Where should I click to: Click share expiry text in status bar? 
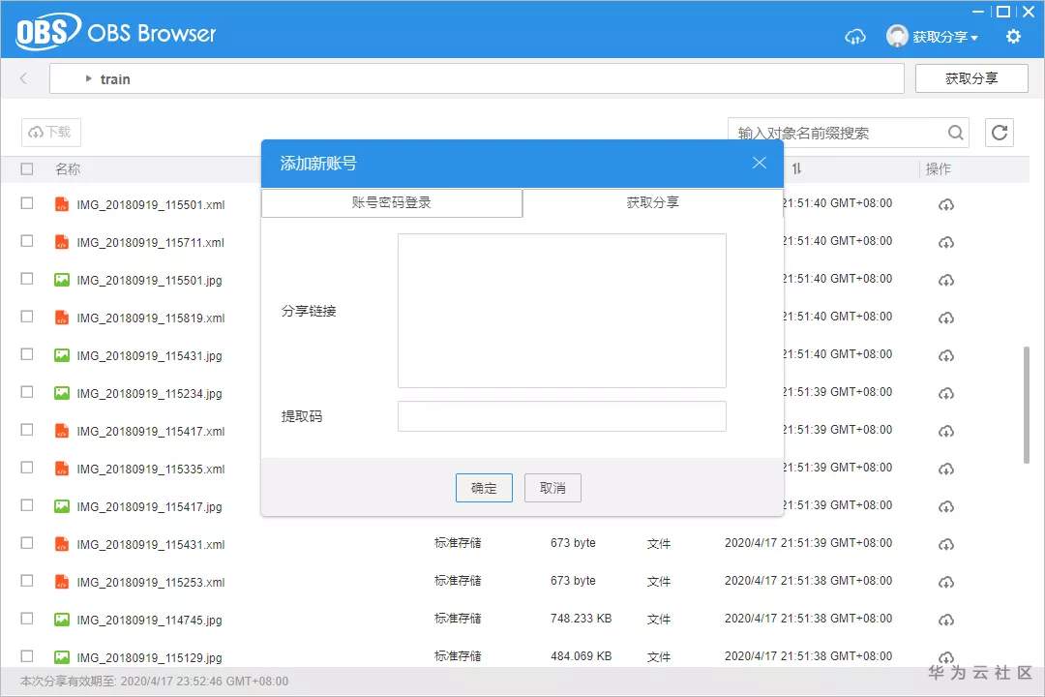pos(154,681)
